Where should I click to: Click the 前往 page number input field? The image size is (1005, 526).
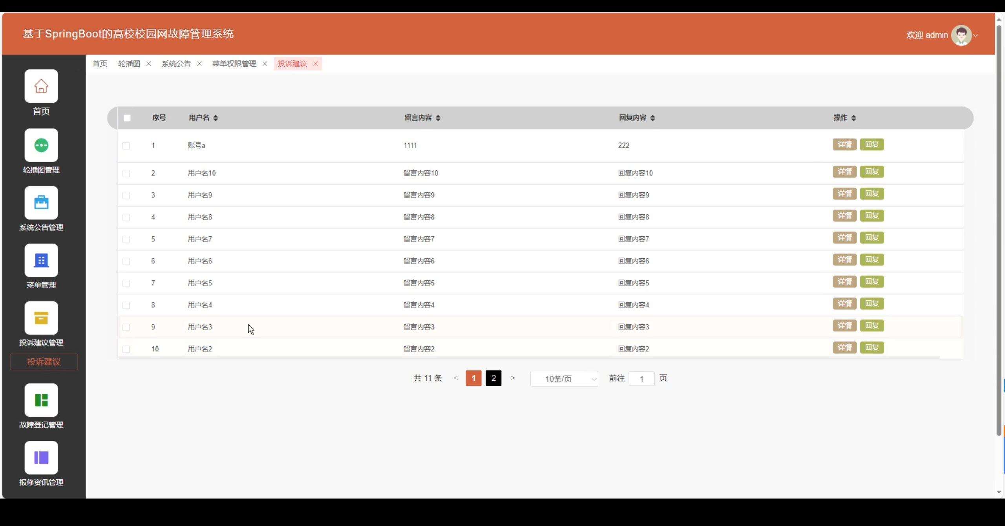[641, 379]
